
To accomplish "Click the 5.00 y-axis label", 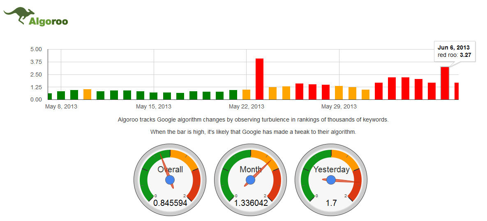I will (36, 50).
